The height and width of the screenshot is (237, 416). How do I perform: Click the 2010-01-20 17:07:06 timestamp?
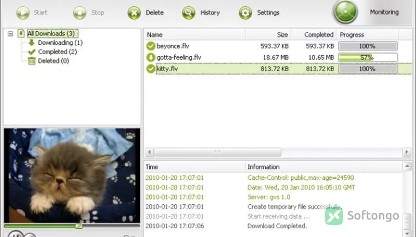click(x=175, y=226)
